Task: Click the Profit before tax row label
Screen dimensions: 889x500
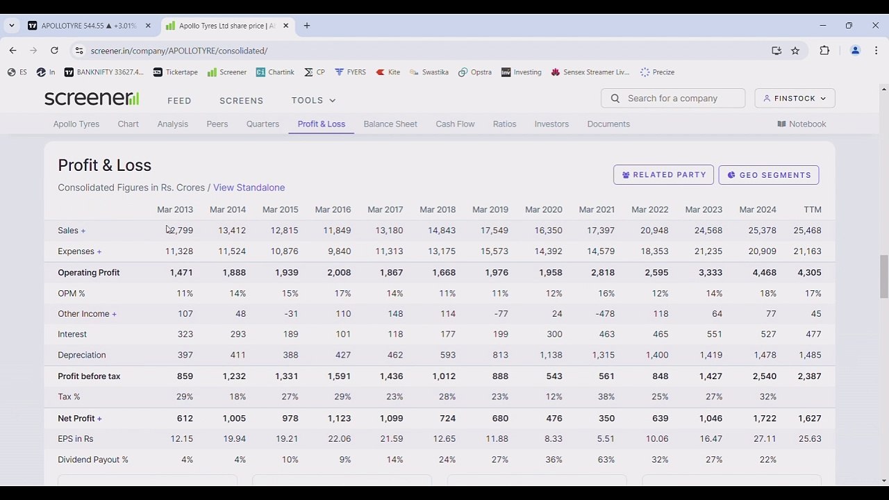Action: [x=89, y=376]
